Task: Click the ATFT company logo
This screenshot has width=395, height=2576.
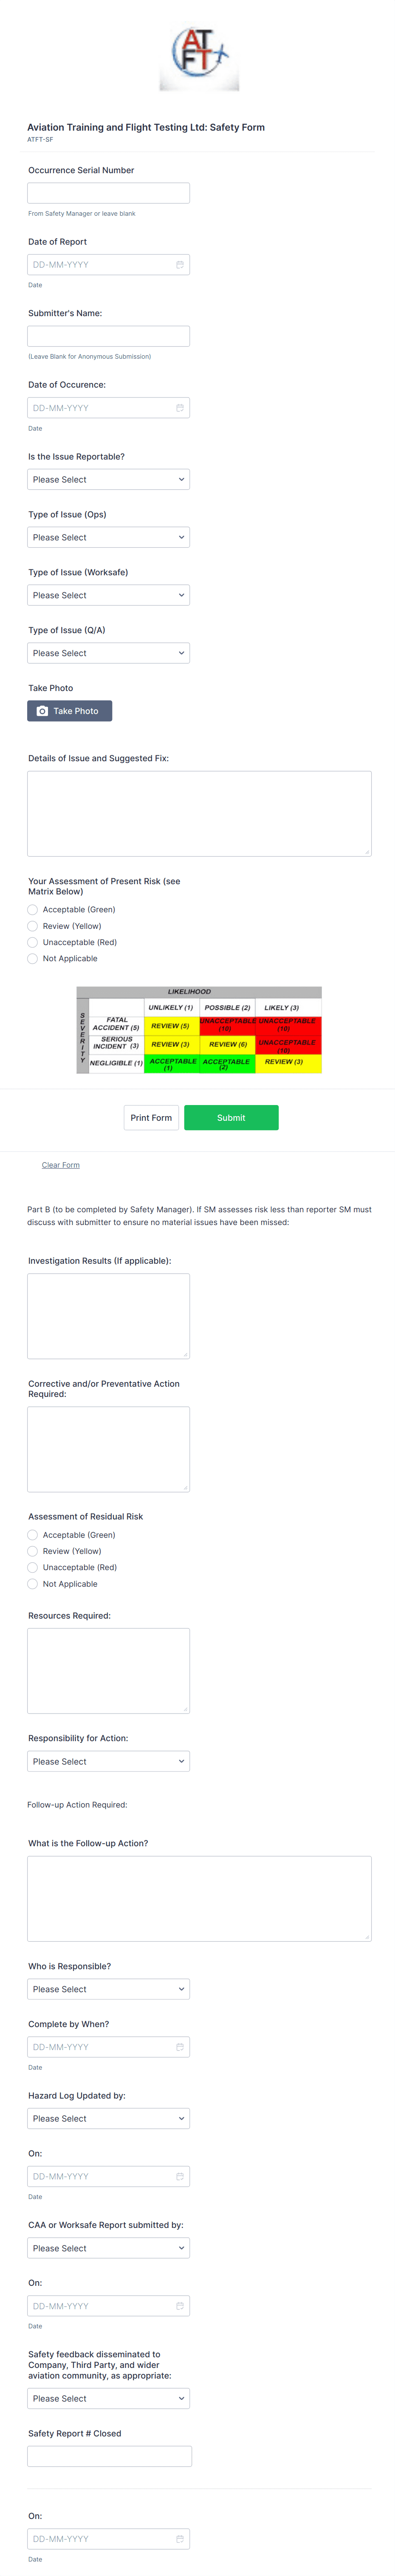Action: pyautogui.click(x=197, y=57)
